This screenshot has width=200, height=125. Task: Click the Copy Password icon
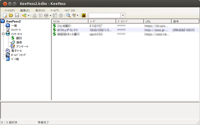(41, 15)
